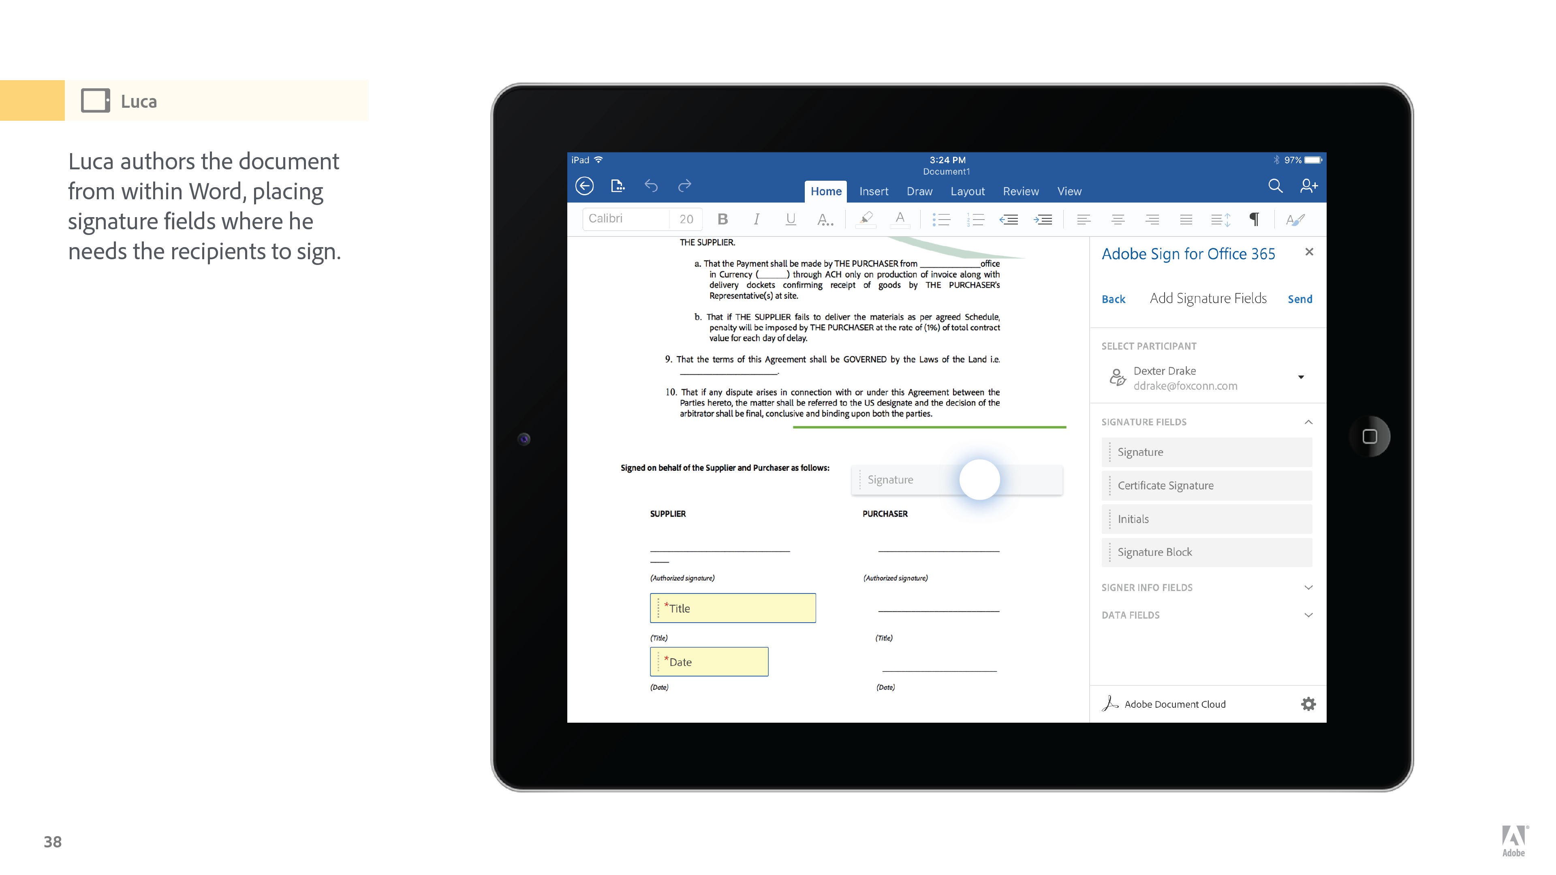The height and width of the screenshot is (875, 1556).
Task: Select the Certificate Signature field
Action: 1206,486
